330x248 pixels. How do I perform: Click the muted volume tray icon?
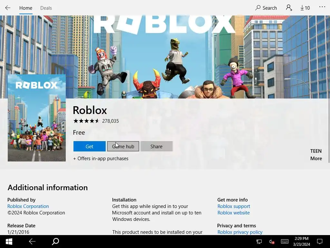pyautogui.click(x=271, y=242)
